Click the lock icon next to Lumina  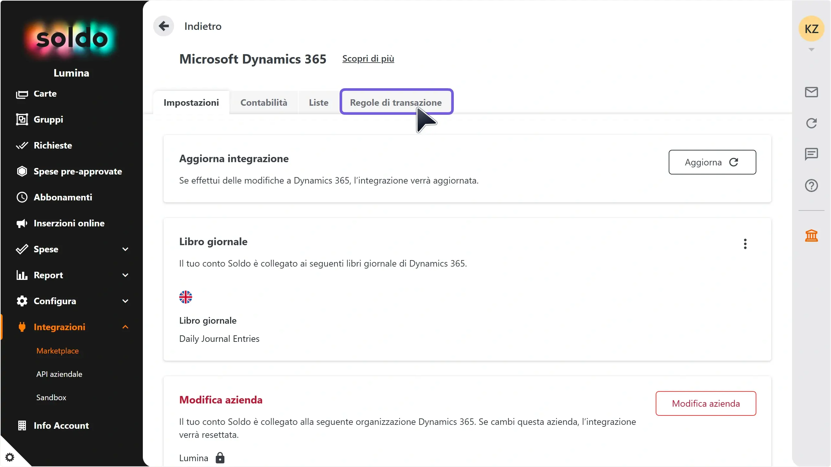coord(220,458)
